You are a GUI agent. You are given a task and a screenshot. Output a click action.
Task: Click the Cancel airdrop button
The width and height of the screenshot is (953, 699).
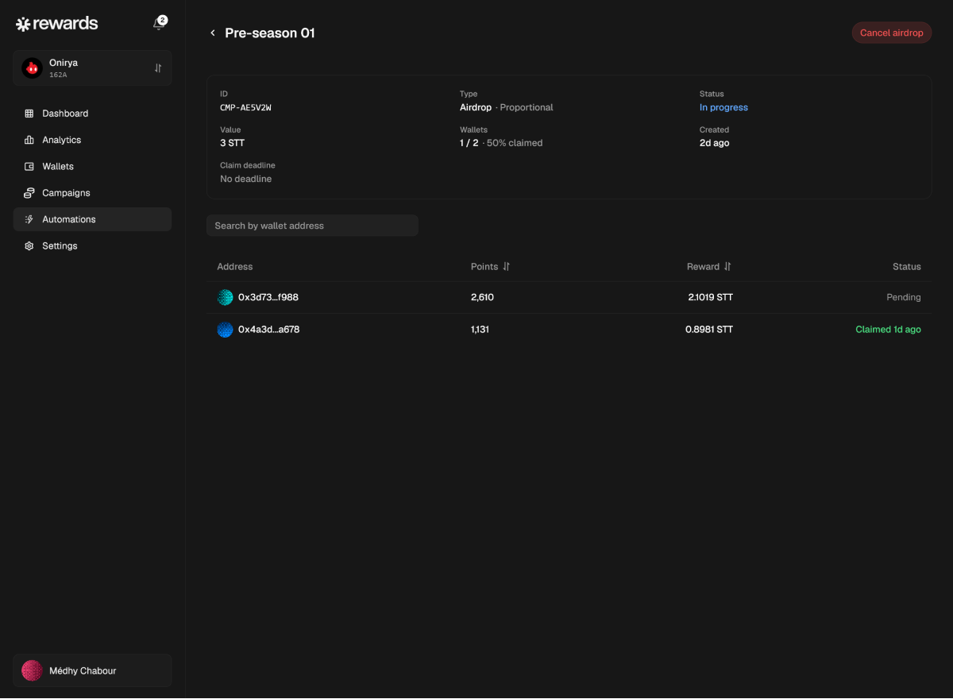891,33
